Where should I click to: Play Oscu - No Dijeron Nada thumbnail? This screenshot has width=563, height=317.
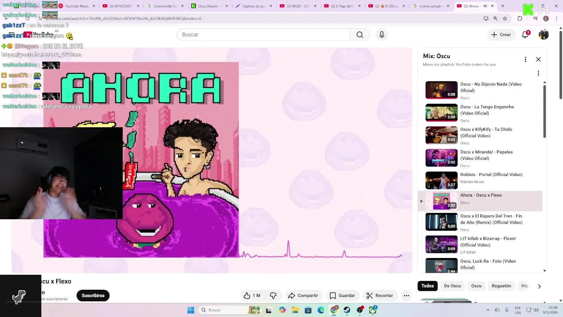pyautogui.click(x=442, y=90)
